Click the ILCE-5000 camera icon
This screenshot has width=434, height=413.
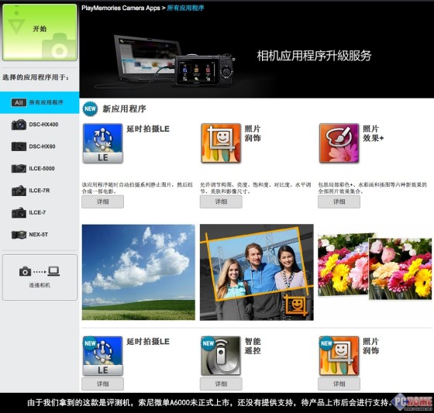(19, 168)
